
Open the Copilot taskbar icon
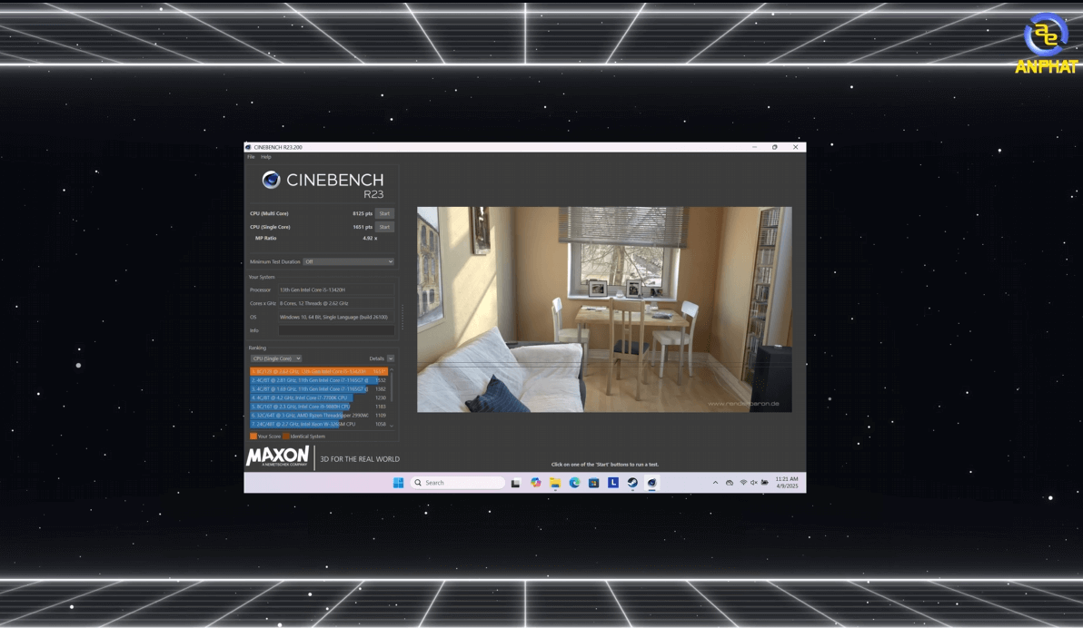point(535,483)
